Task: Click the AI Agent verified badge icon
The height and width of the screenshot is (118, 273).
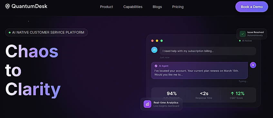Action: [x=156, y=66]
